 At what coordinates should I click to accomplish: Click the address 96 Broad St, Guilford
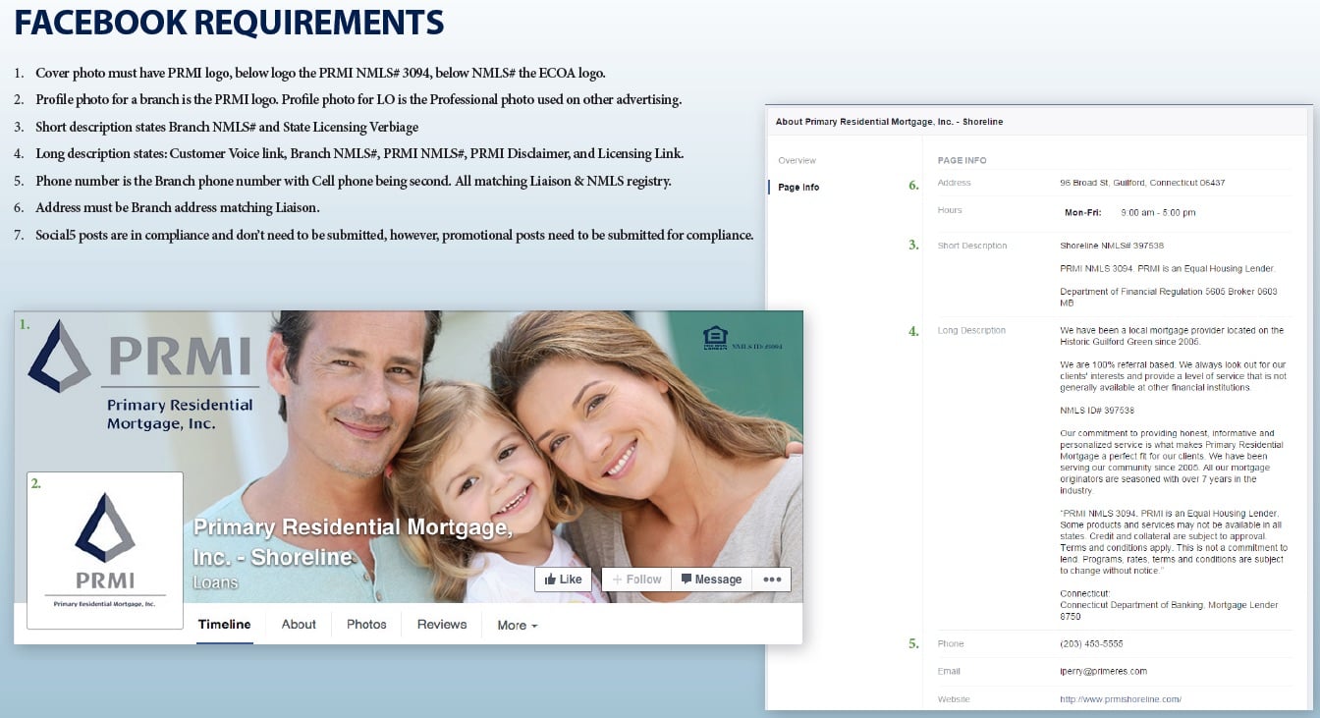pos(1142,184)
